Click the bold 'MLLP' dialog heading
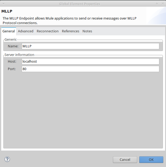The width and height of the screenshot is (166, 167). pos(7,11)
